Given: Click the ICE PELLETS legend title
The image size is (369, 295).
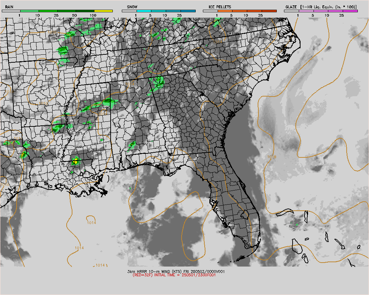Looking at the screenshot, I should [x=220, y=7].
